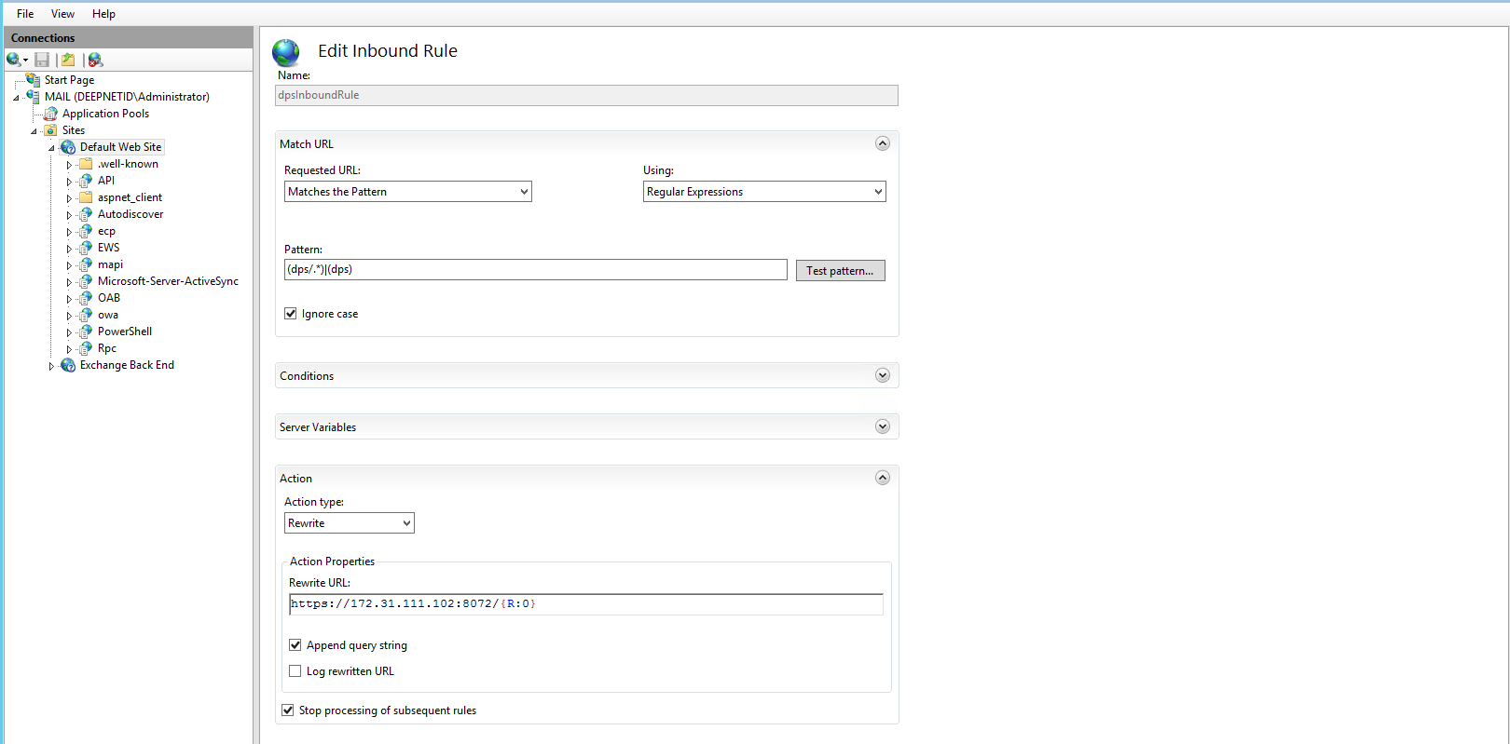Select the Exchange Back End site icon
Screen dimensions: 1510x744
(68, 365)
